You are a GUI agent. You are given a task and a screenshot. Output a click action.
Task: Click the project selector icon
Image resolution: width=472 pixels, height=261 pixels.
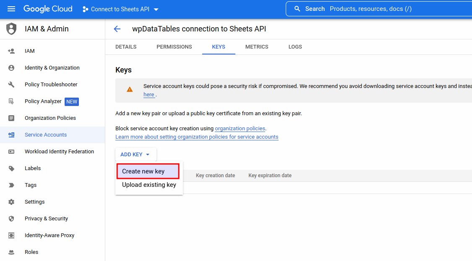[86, 9]
